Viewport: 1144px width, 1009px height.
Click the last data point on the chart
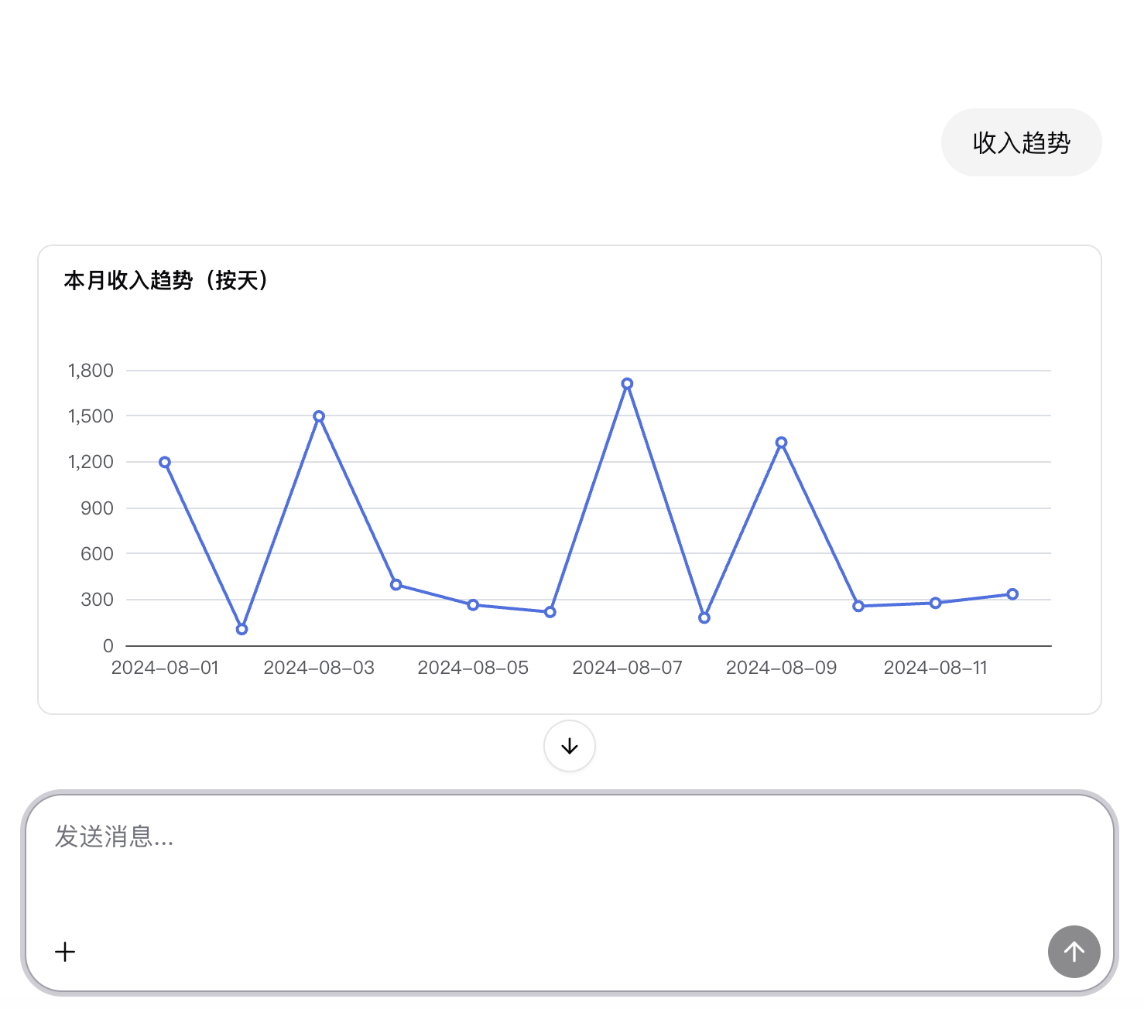coord(1012,594)
